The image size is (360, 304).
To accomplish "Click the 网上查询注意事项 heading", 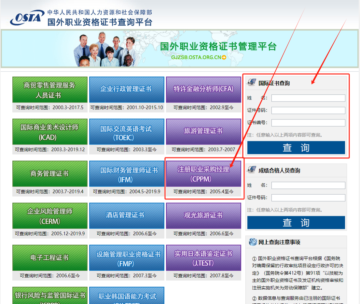I will tap(279, 242).
